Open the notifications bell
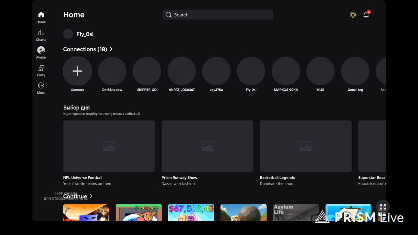 (366, 15)
